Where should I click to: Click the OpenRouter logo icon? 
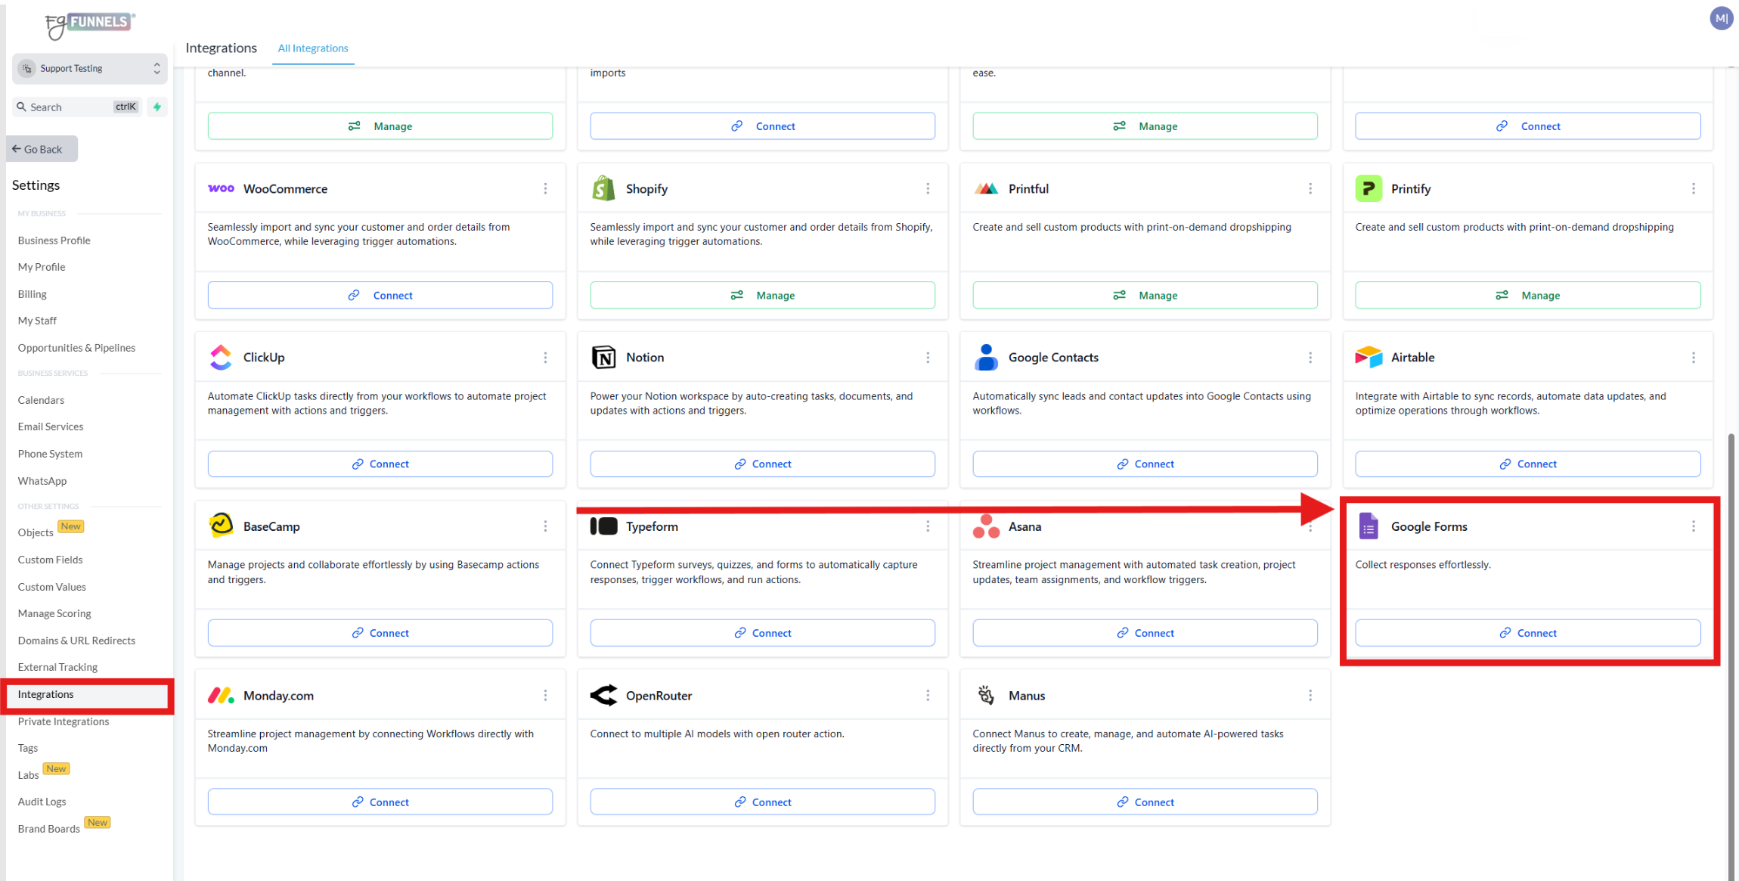point(603,695)
